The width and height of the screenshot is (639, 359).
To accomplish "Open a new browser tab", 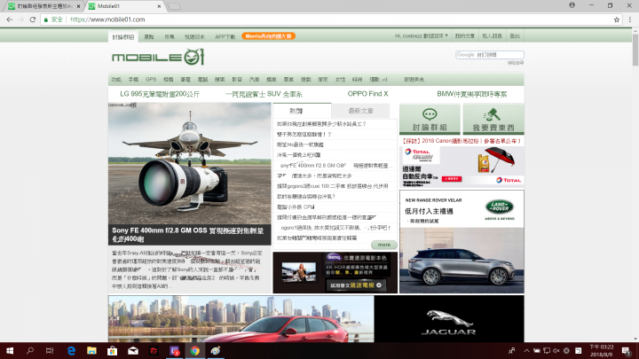I will click(x=174, y=6).
